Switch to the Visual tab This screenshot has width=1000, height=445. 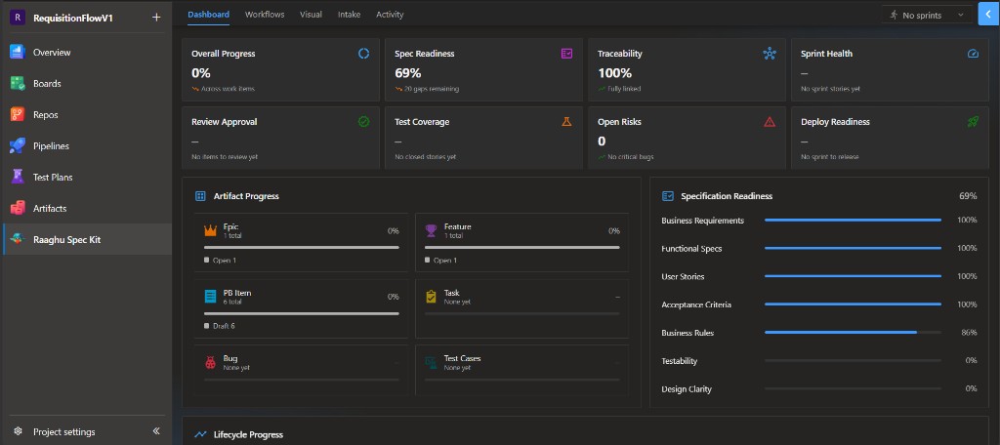(312, 14)
